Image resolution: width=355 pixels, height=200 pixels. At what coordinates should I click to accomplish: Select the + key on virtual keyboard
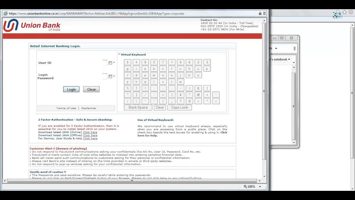coord(207,95)
